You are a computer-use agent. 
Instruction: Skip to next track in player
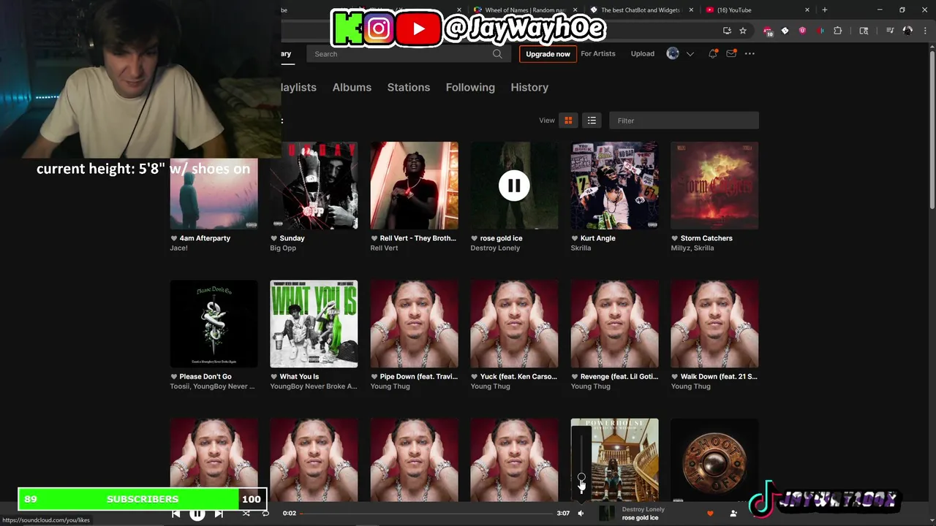click(219, 514)
